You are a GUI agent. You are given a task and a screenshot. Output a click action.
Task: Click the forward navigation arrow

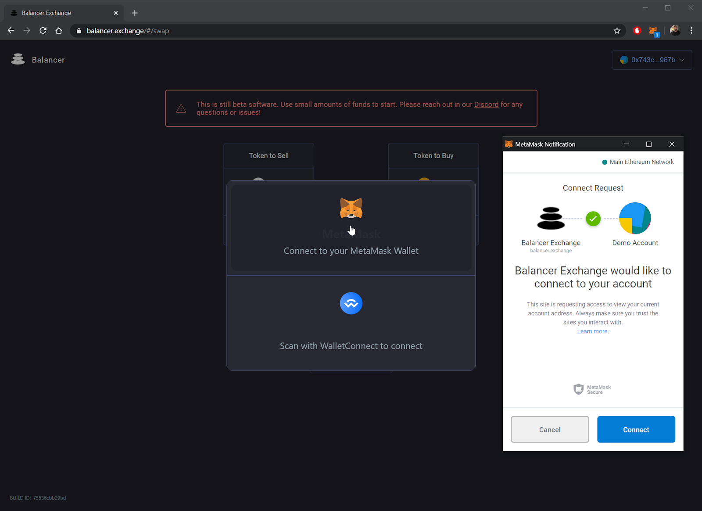click(27, 31)
